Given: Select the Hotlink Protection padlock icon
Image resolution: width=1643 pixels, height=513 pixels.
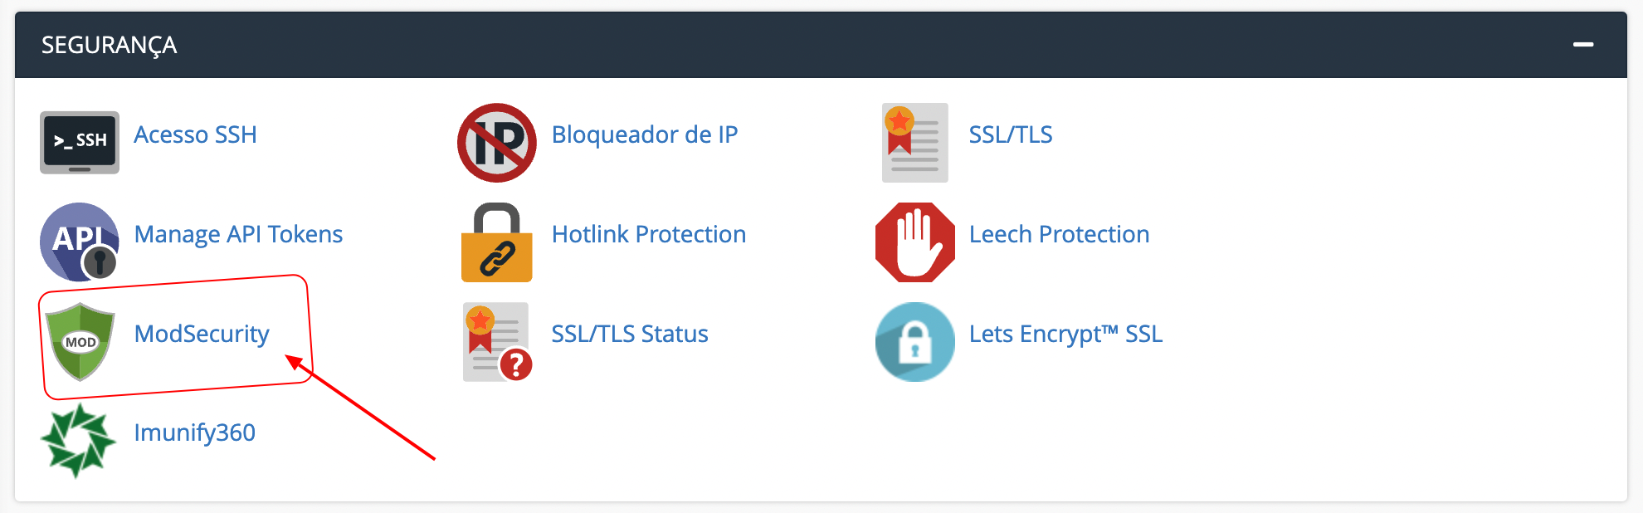Looking at the screenshot, I should click(497, 242).
